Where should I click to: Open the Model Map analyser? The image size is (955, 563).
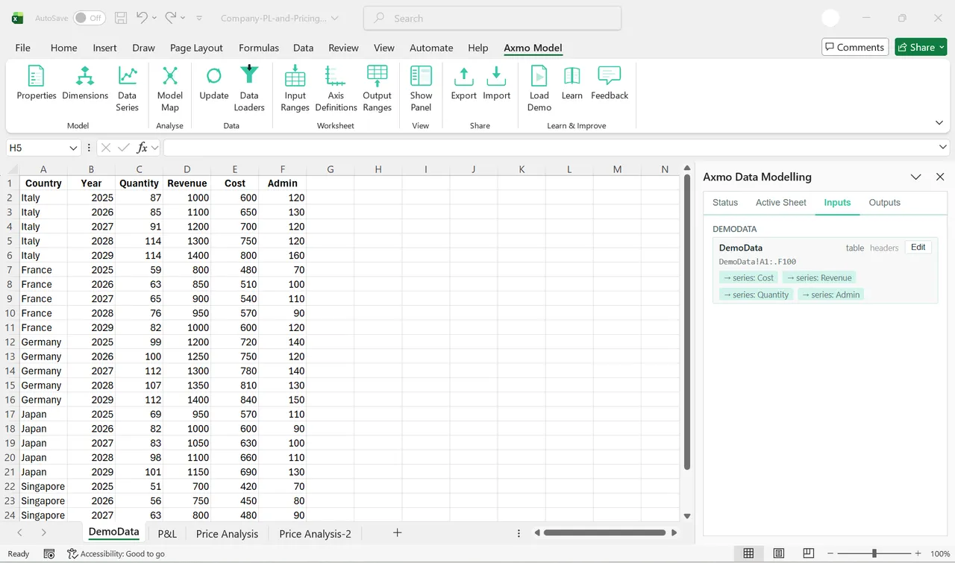(170, 88)
